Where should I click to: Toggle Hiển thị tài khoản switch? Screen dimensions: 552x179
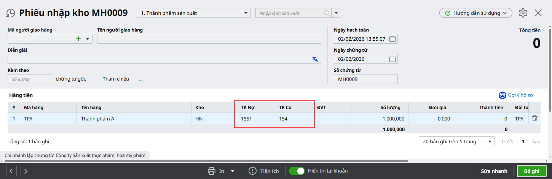point(297,171)
